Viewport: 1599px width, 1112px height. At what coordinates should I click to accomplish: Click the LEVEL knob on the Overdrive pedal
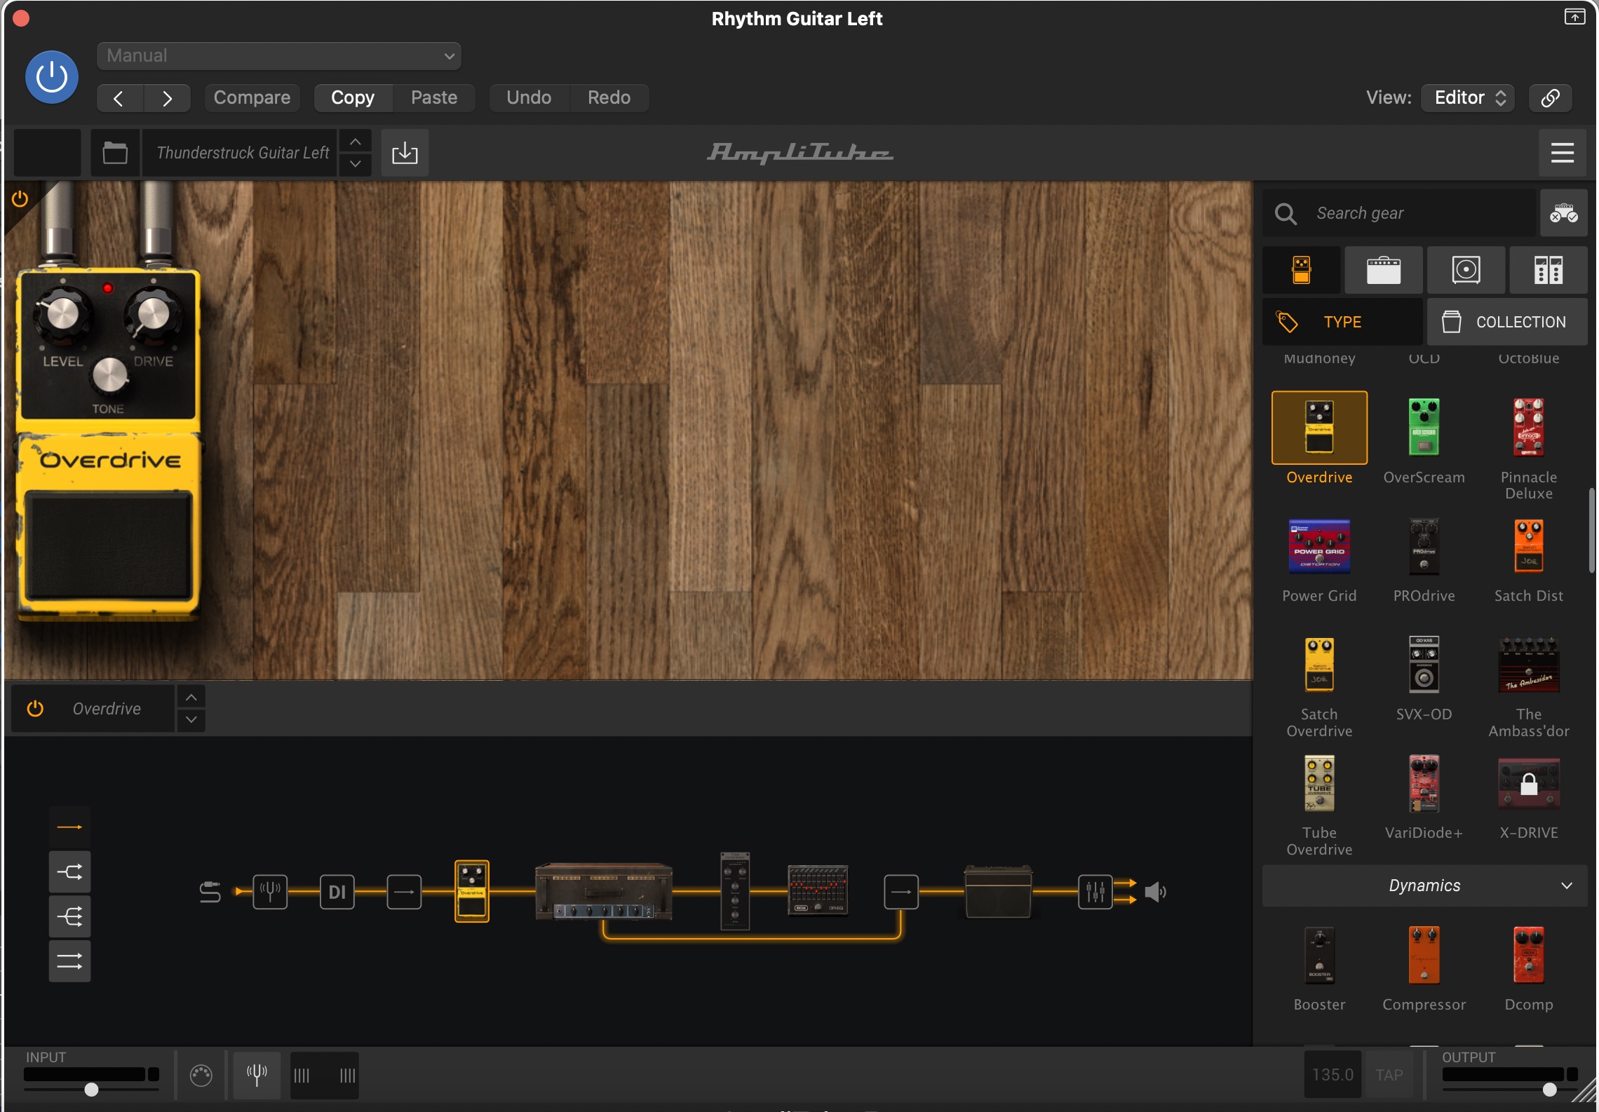[62, 313]
